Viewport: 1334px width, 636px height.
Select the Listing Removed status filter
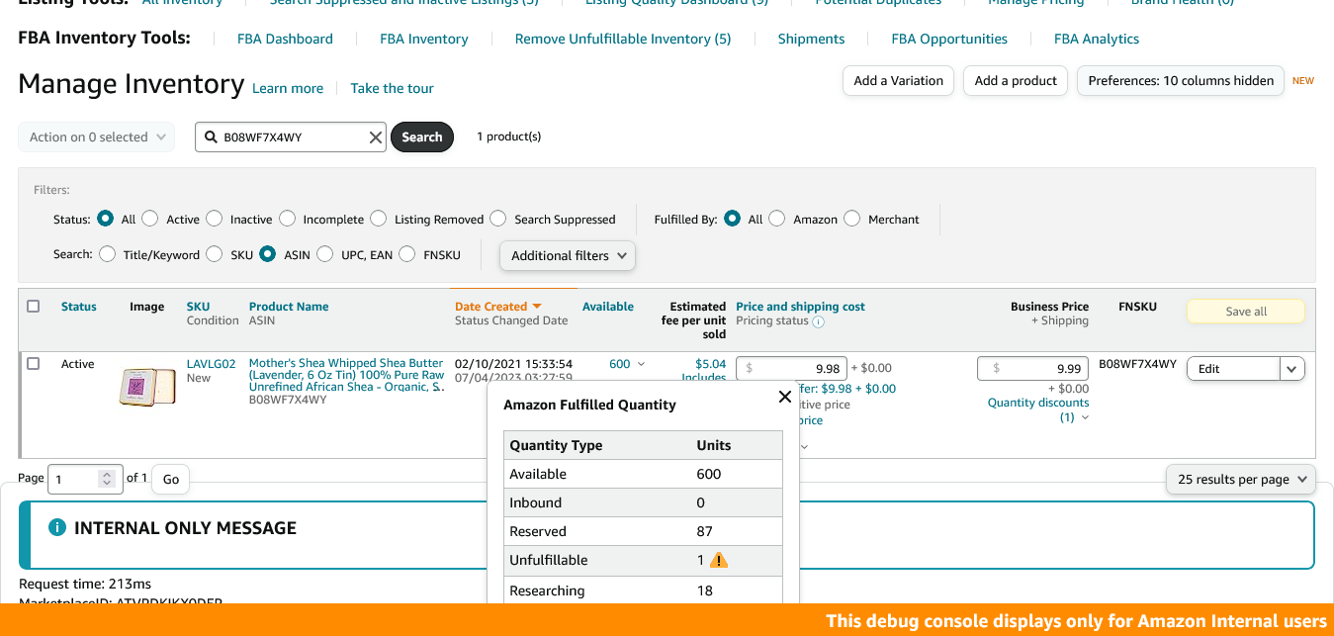379,219
